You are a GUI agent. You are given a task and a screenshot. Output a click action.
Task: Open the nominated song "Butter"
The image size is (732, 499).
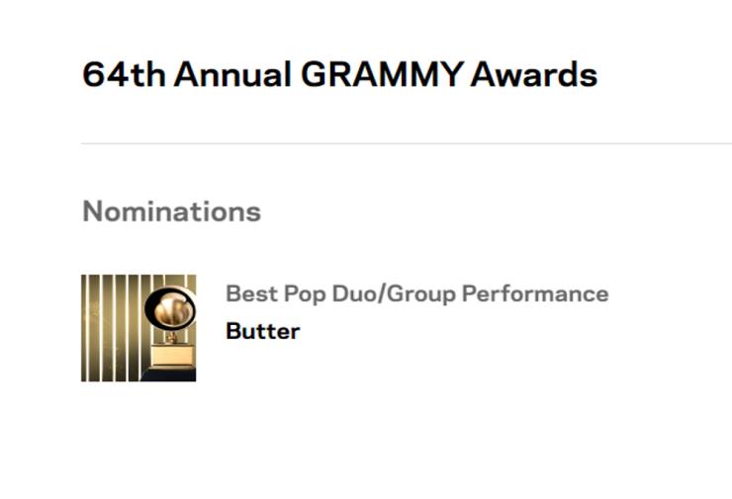[x=262, y=331]
